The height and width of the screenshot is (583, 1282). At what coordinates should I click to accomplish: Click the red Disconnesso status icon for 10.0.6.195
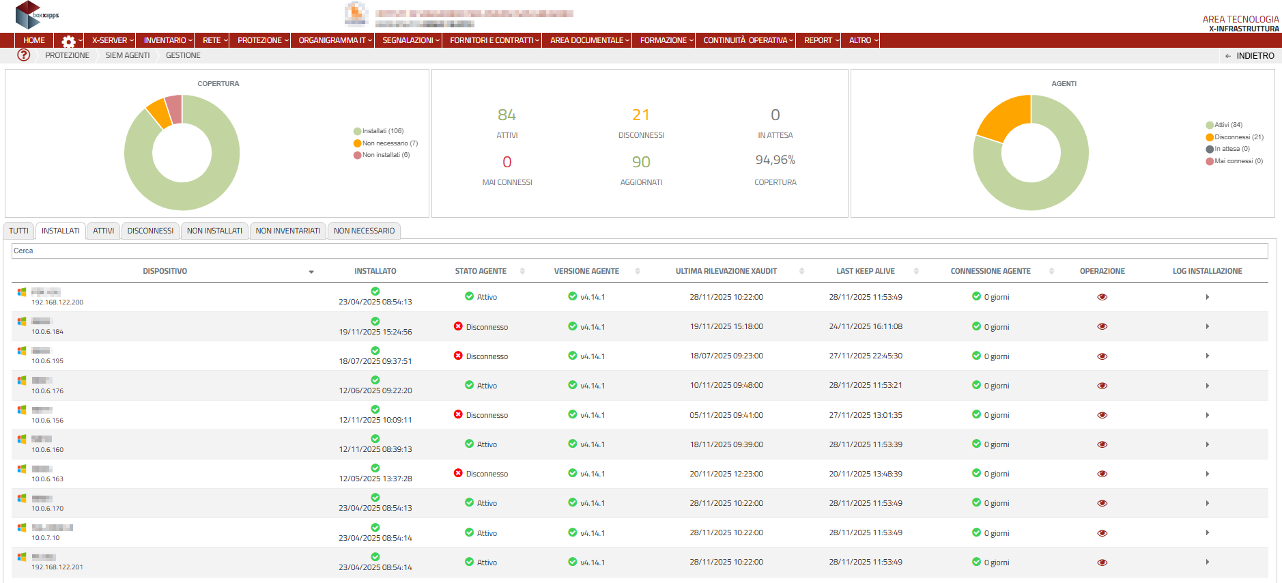(x=458, y=356)
